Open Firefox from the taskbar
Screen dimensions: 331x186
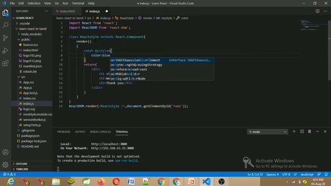point(101,181)
